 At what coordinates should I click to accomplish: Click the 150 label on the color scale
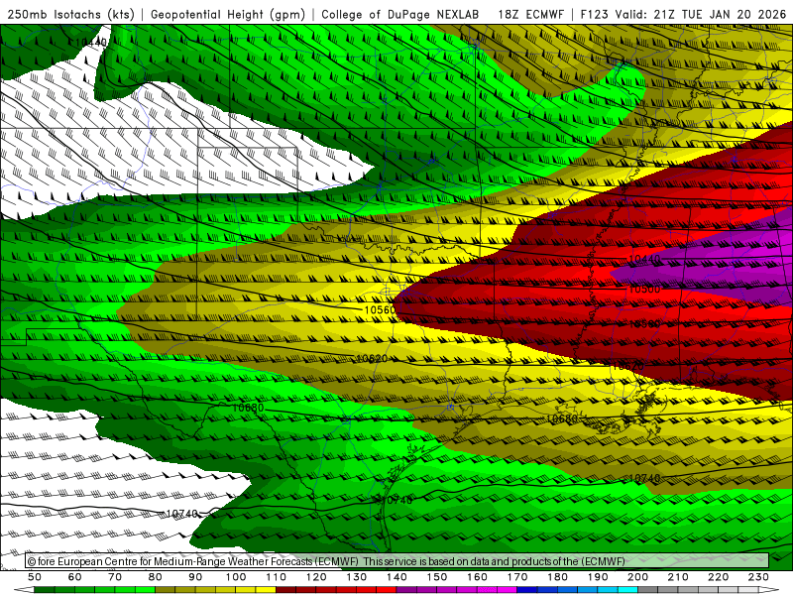click(x=437, y=577)
